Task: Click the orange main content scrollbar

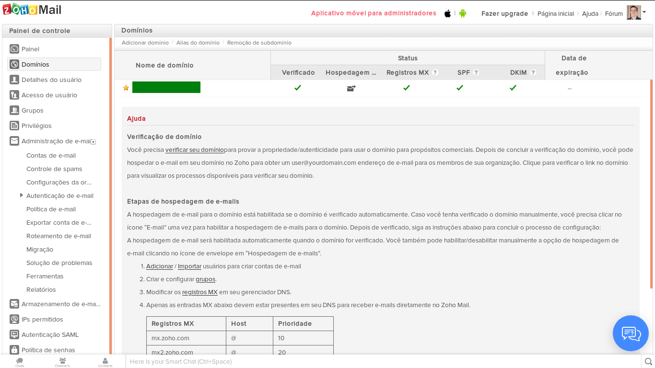Action: point(651,184)
